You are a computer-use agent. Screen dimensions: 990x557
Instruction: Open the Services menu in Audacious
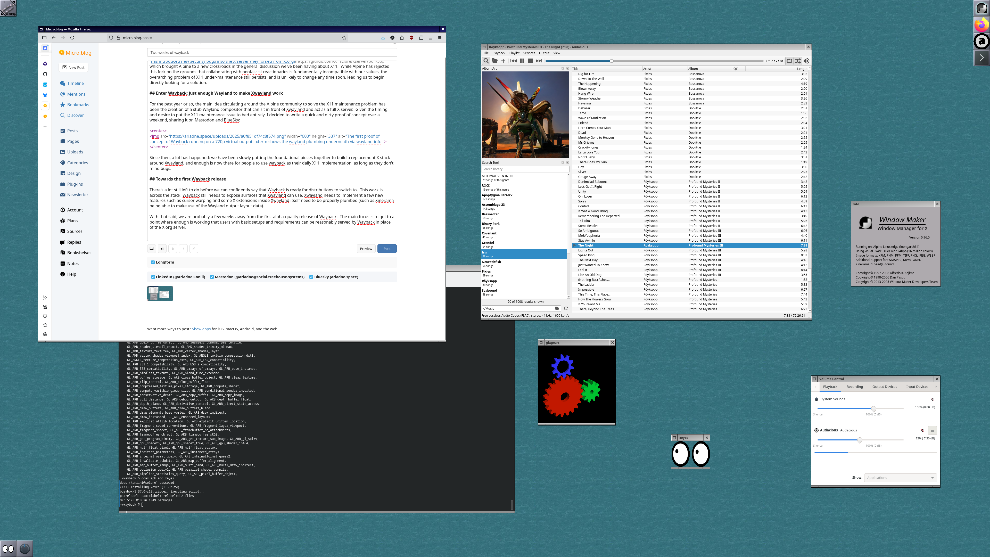click(529, 53)
